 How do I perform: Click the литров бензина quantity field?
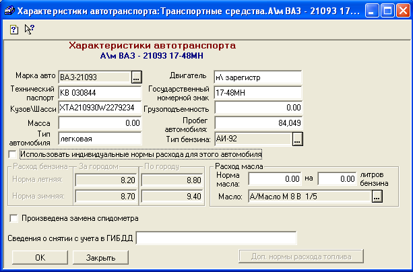(x=337, y=179)
